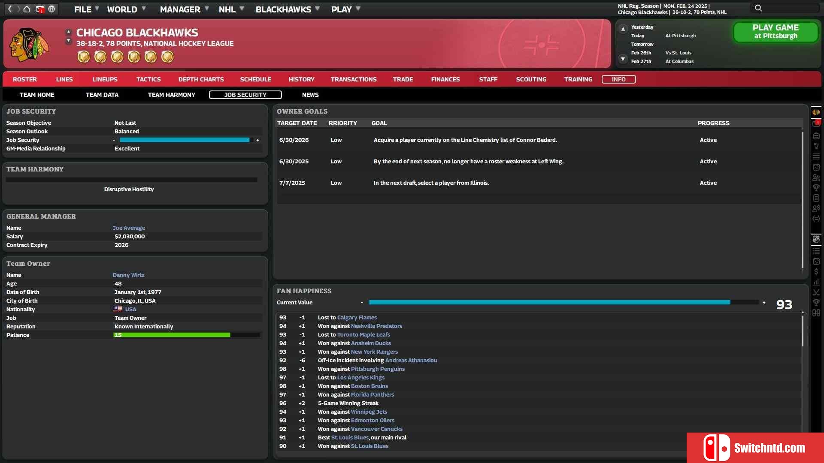Screen dimensions: 824x463
Task: Expand the PLAY menu dropdown
Action: click(x=346, y=9)
